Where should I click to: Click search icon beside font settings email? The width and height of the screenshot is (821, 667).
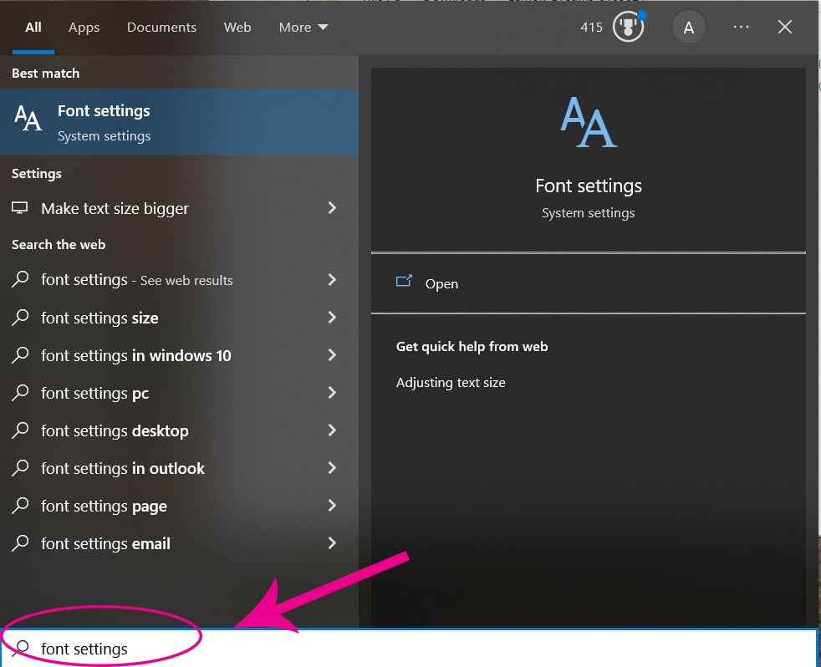[20, 543]
